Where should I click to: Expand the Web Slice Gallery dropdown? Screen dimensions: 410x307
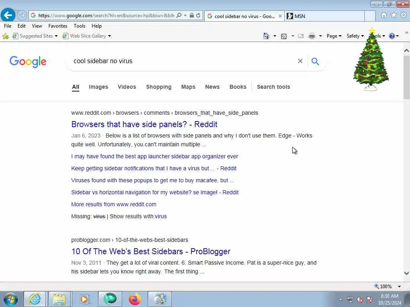110,36
